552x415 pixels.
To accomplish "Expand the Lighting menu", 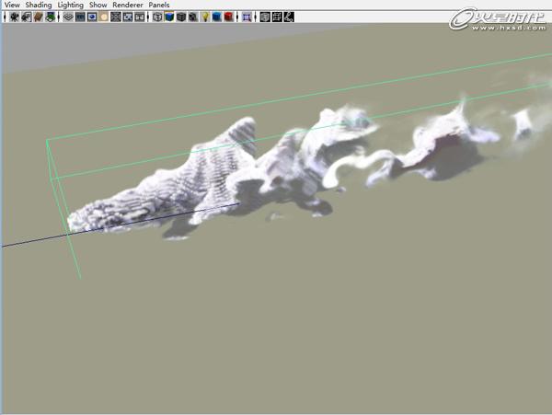I will point(70,5).
